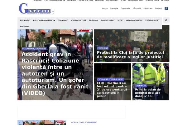Open the Accident grav în Răscruci headline
This screenshot has width=187, height=125.
tap(55, 73)
